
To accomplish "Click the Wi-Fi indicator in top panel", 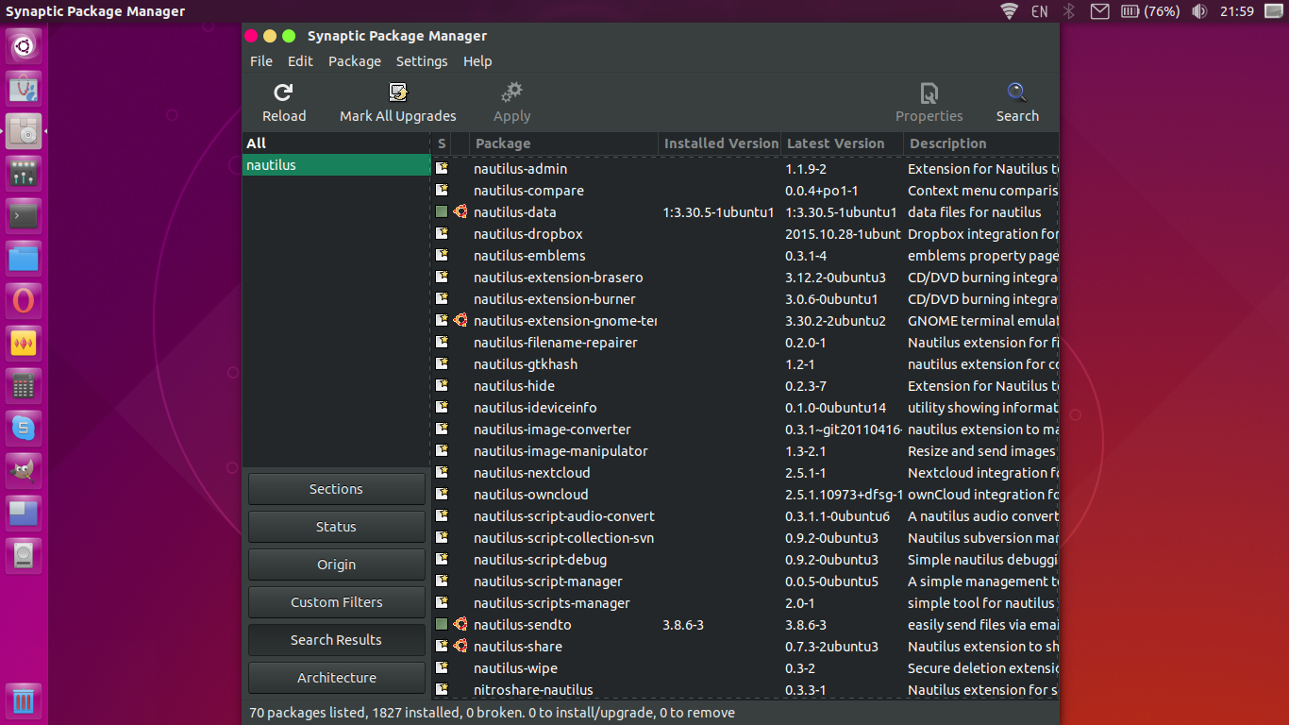I will (1010, 11).
